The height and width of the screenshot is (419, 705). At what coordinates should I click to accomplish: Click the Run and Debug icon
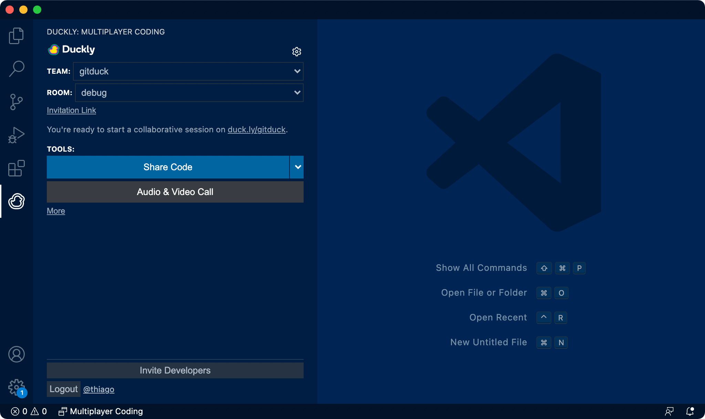point(16,135)
